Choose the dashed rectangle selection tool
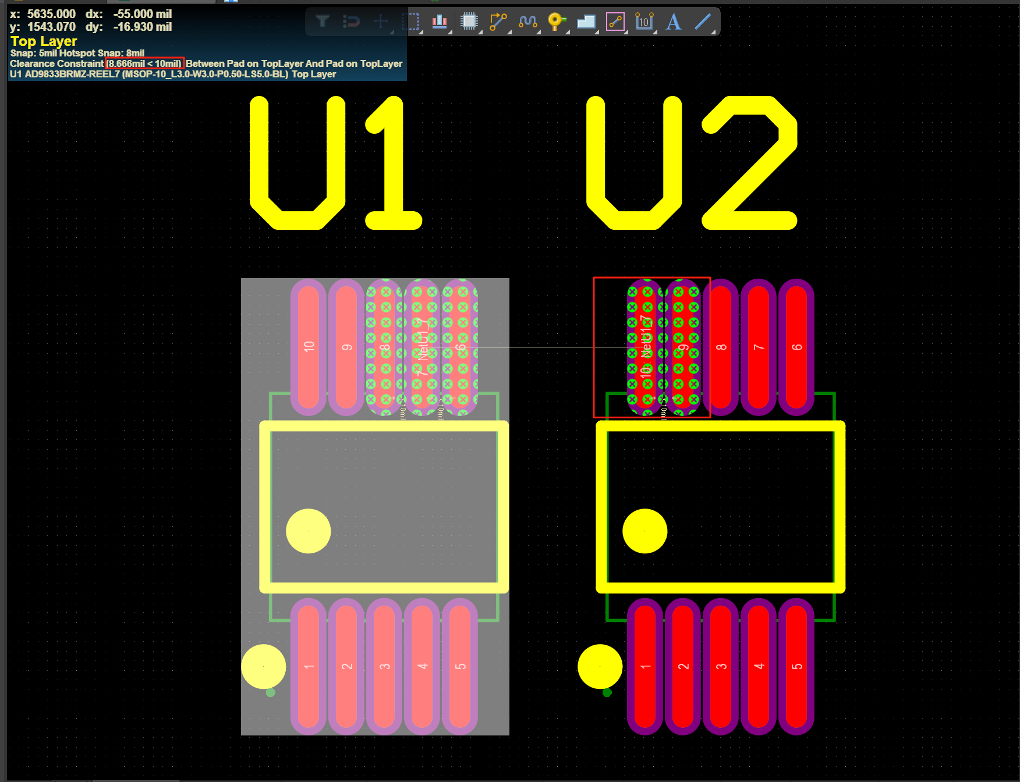 click(x=410, y=22)
